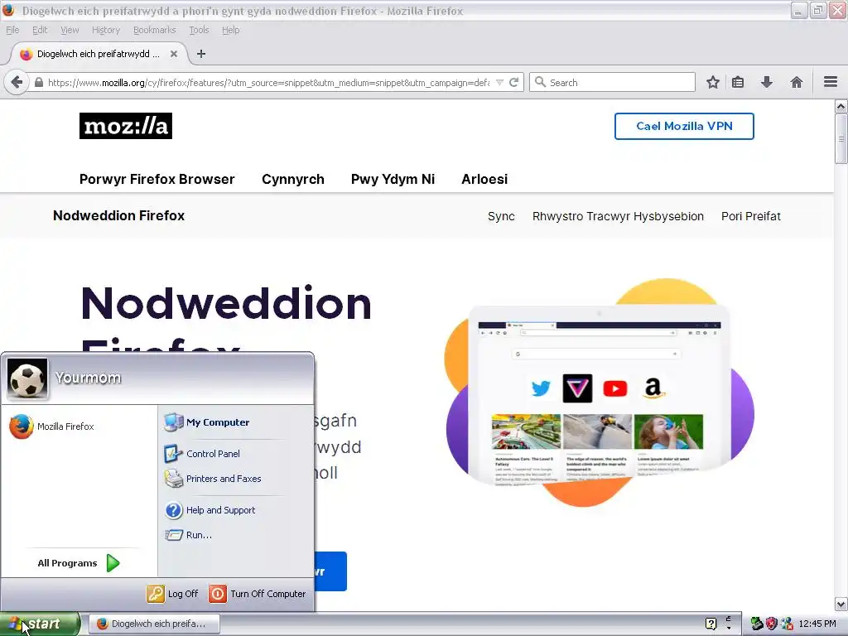Open the Tools menu

click(199, 30)
